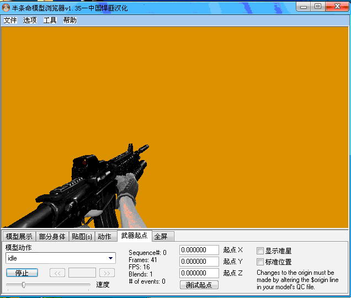The height and width of the screenshot is (298, 351).
Task: Switch to the 模型展示 tab
Action: click(19, 237)
